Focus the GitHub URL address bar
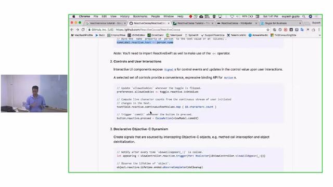333x187 pixels. (178, 30)
